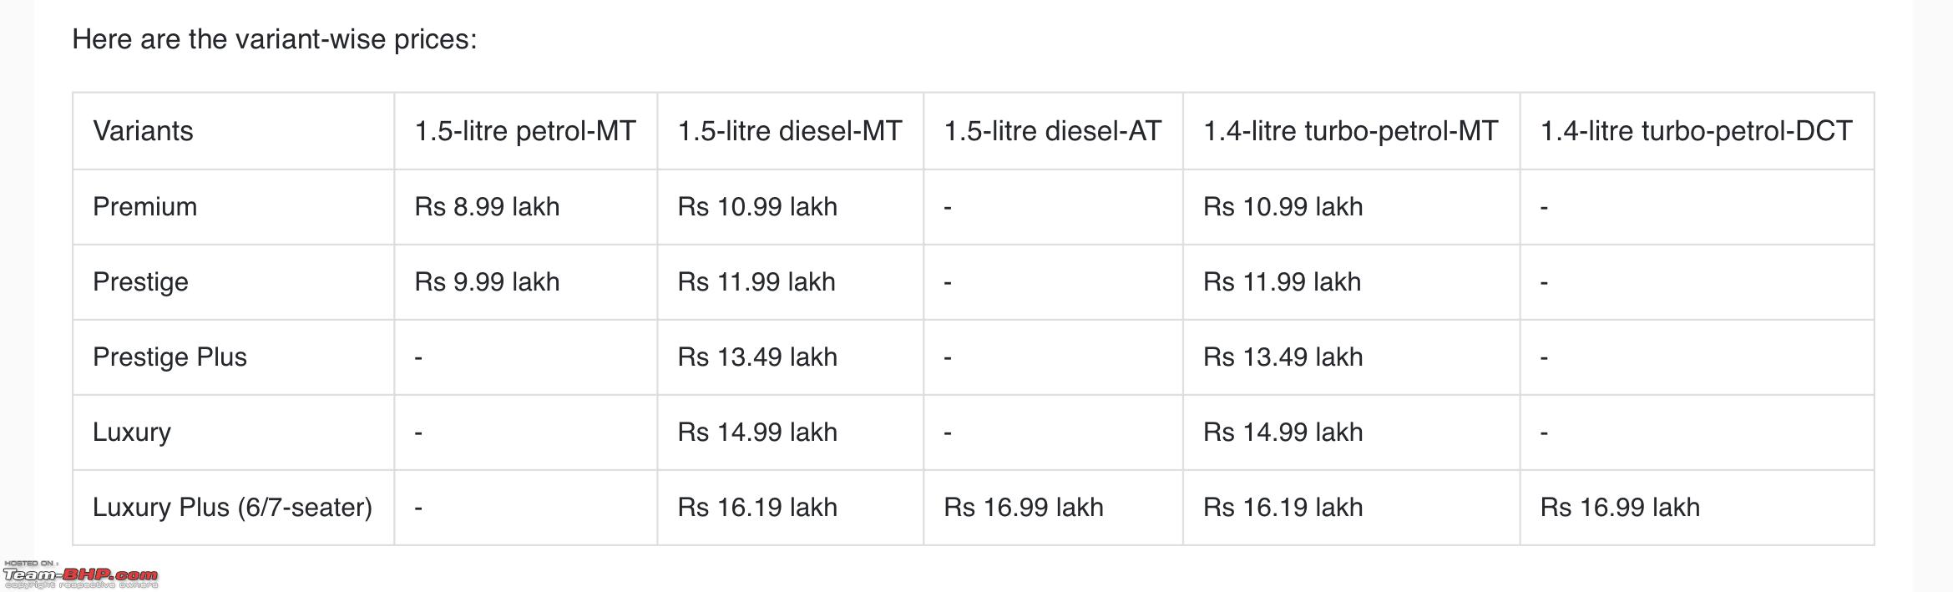The width and height of the screenshot is (1953, 592).
Task: Select the Luxury Plus (6/7-seater) row label
Action: point(232,508)
